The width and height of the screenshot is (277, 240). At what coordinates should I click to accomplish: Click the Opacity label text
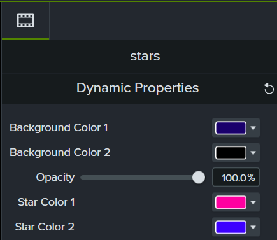[x=55, y=178]
